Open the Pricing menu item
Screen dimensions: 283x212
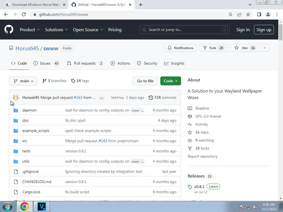[x=115, y=30]
